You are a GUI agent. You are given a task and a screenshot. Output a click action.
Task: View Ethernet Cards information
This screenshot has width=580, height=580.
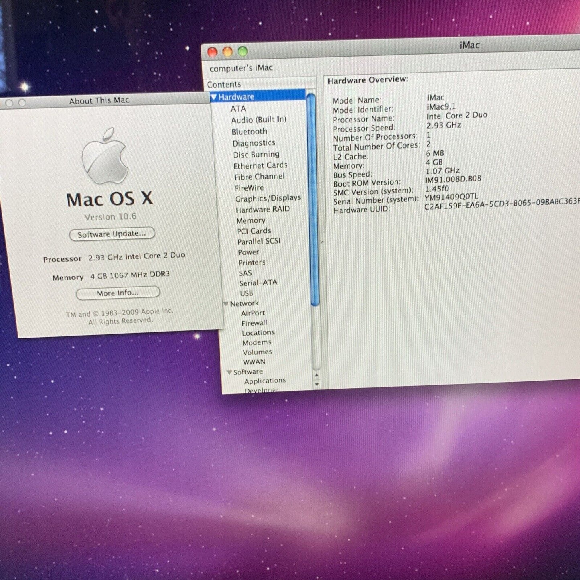(x=261, y=165)
